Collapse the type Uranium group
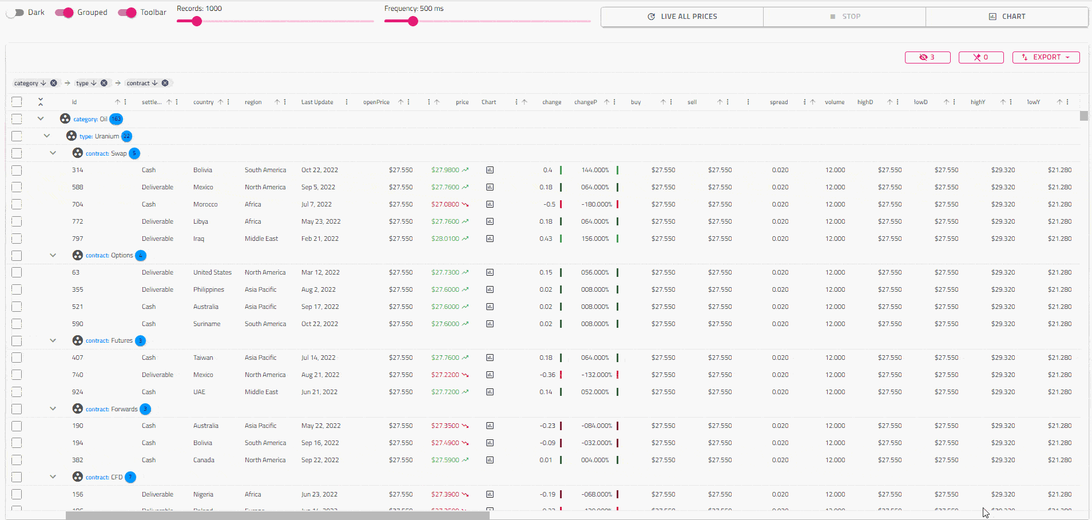Viewport: 1092px width, 520px height. [47, 136]
